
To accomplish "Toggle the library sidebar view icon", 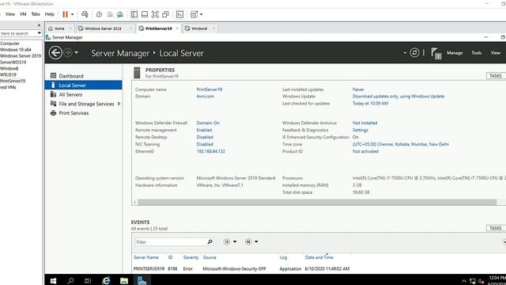I will click(134, 14).
